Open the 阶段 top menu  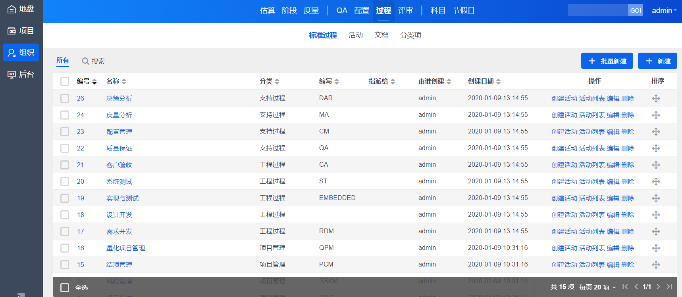coord(289,11)
